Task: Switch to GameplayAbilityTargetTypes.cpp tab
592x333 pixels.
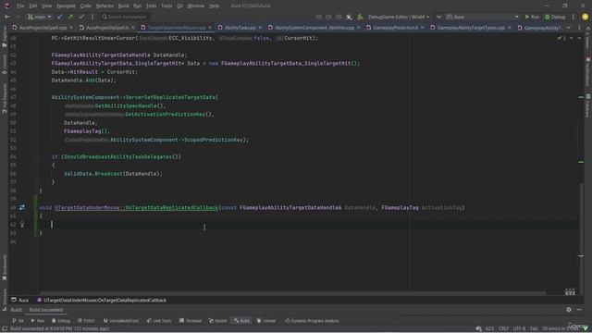Action: point(471,28)
